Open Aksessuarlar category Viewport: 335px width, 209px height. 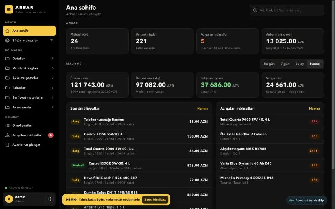click(29, 107)
